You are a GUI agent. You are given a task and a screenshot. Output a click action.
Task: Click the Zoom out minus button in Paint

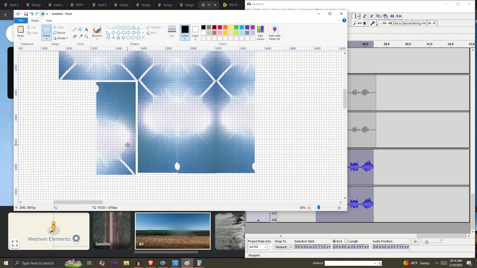tap(309, 208)
